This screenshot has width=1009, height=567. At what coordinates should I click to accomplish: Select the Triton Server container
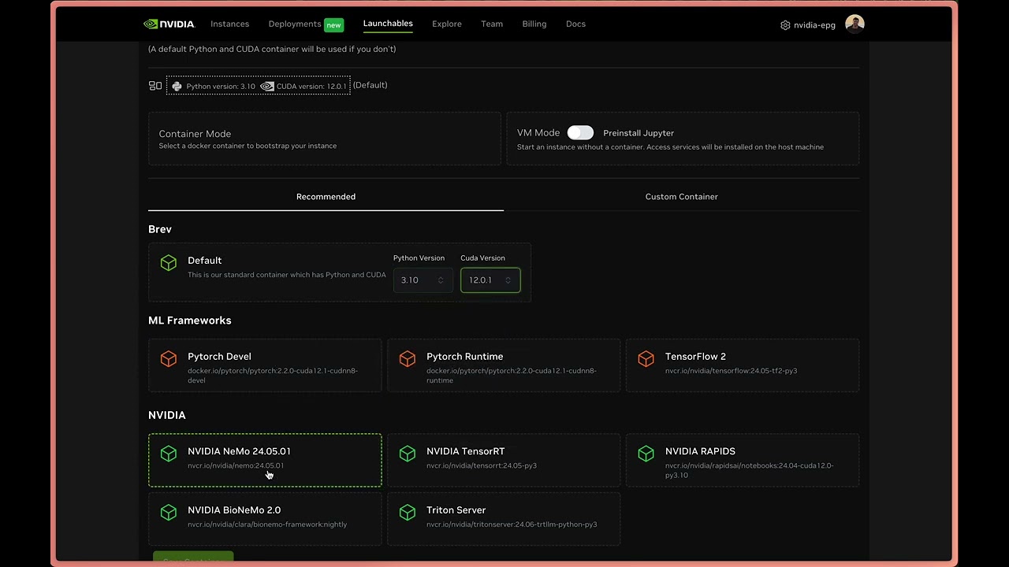coord(504,519)
